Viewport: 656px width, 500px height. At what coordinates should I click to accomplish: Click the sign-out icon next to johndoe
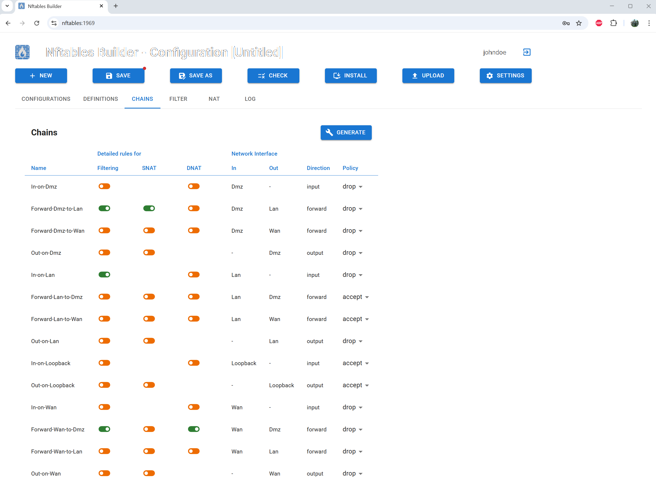pos(527,52)
